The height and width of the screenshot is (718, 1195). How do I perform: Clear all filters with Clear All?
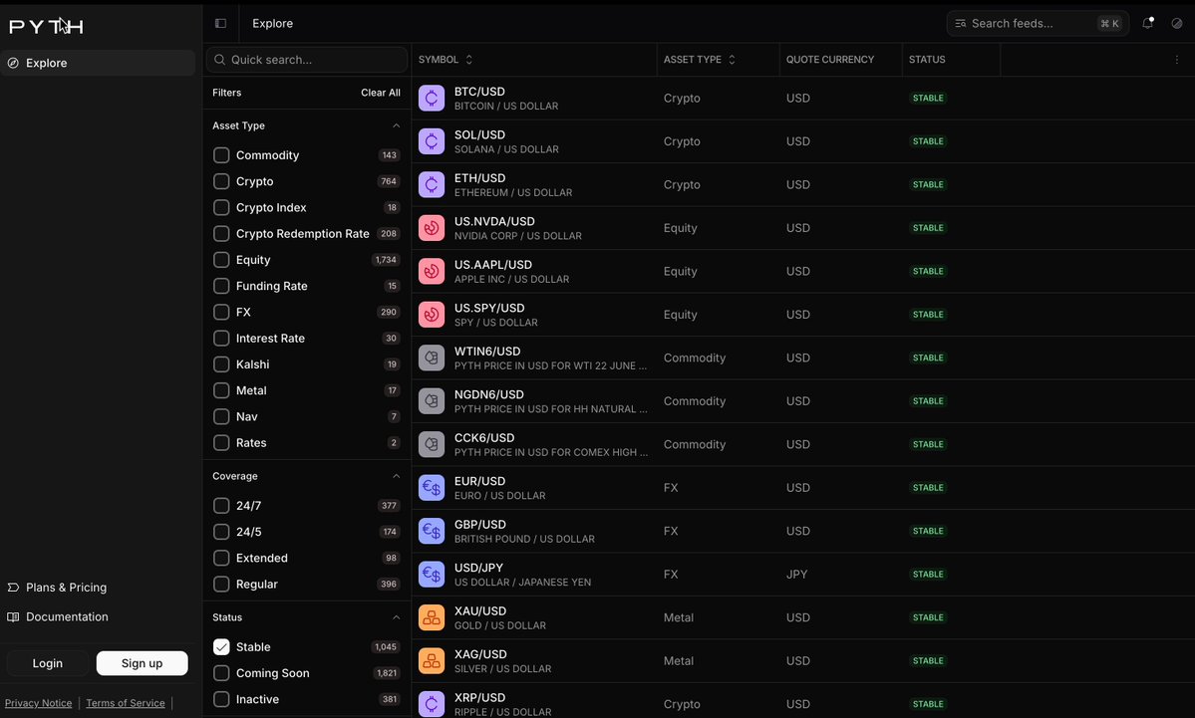(381, 93)
